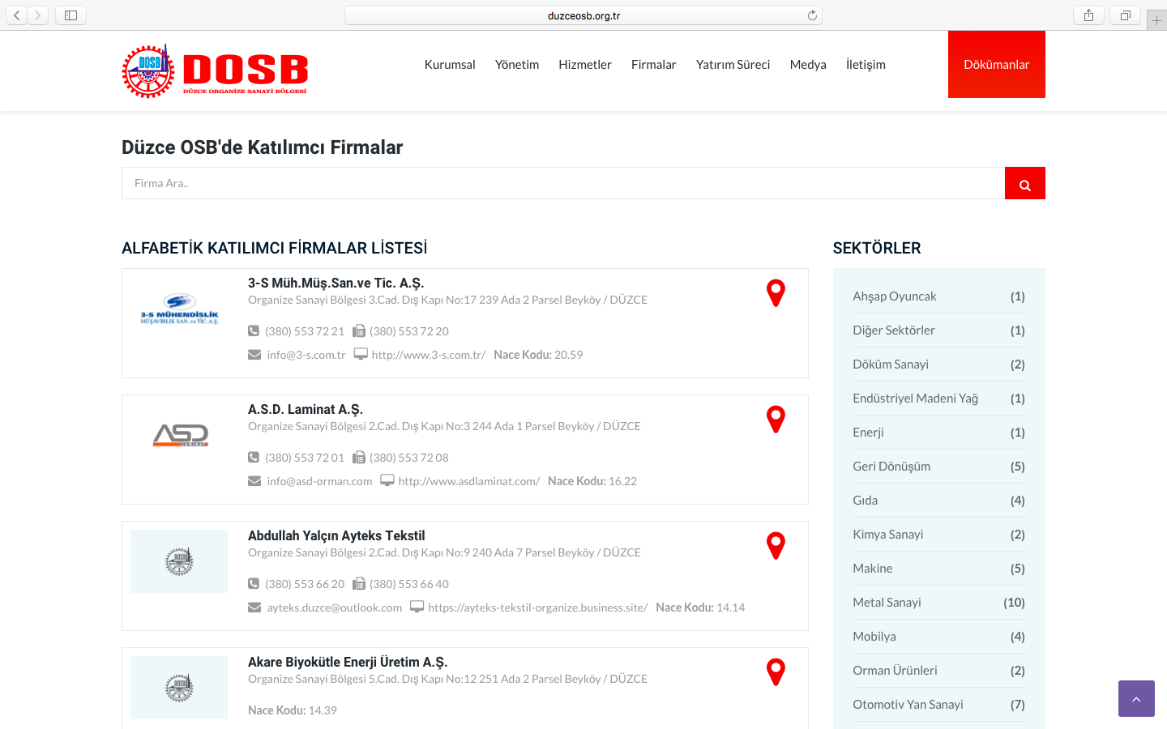Open the Firmalar menu
The width and height of the screenshot is (1167, 729).
[x=654, y=65]
